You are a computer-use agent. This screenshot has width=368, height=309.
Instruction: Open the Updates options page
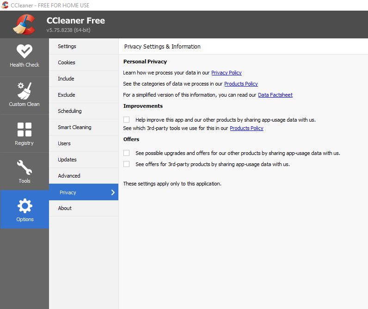coord(84,160)
